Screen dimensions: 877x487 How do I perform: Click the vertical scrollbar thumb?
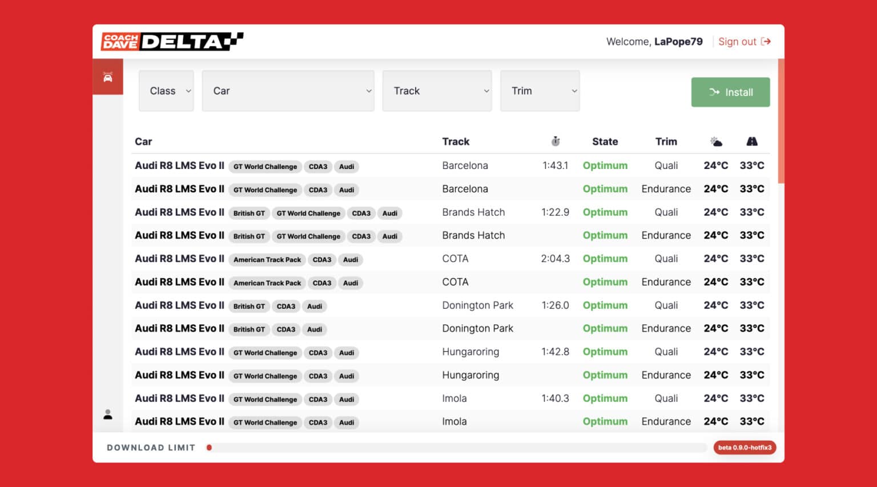coord(781,121)
